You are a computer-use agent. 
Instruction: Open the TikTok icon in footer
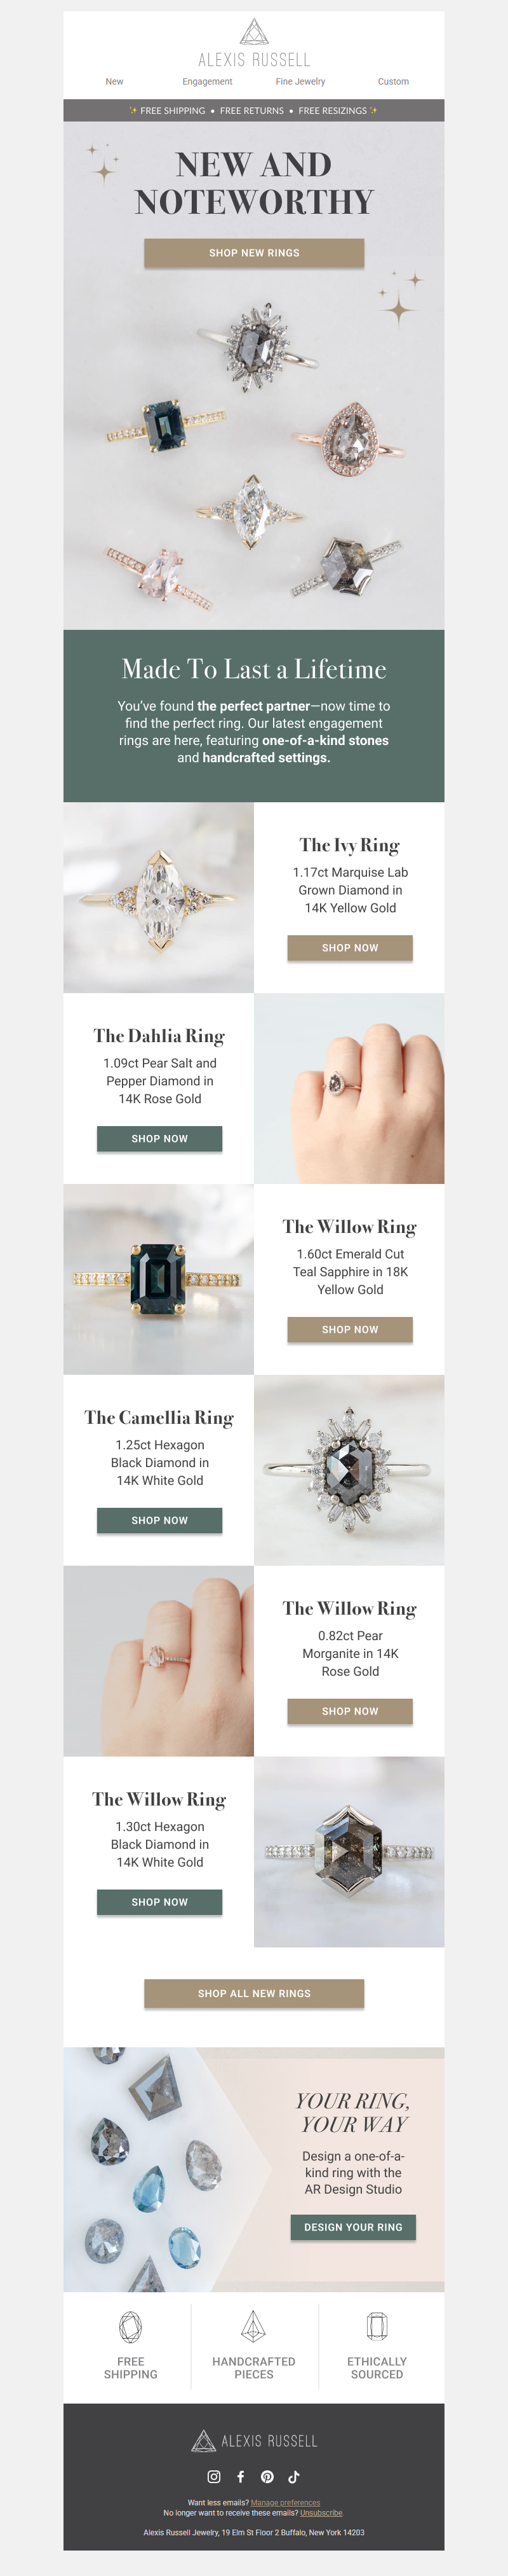pyautogui.click(x=293, y=2476)
